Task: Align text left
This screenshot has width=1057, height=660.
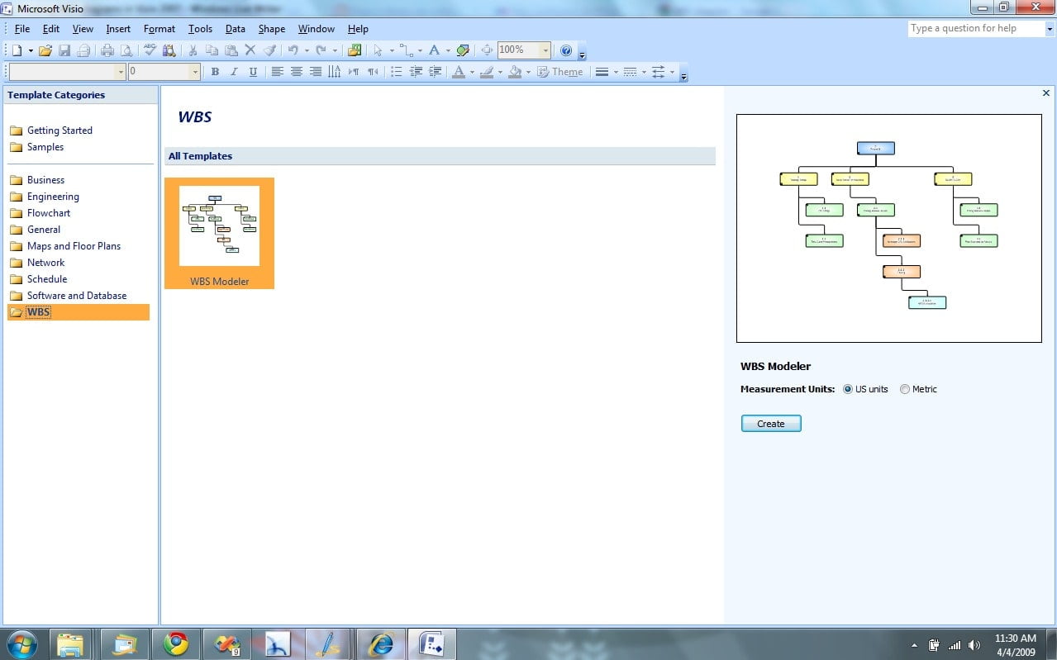Action: pyautogui.click(x=278, y=72)
